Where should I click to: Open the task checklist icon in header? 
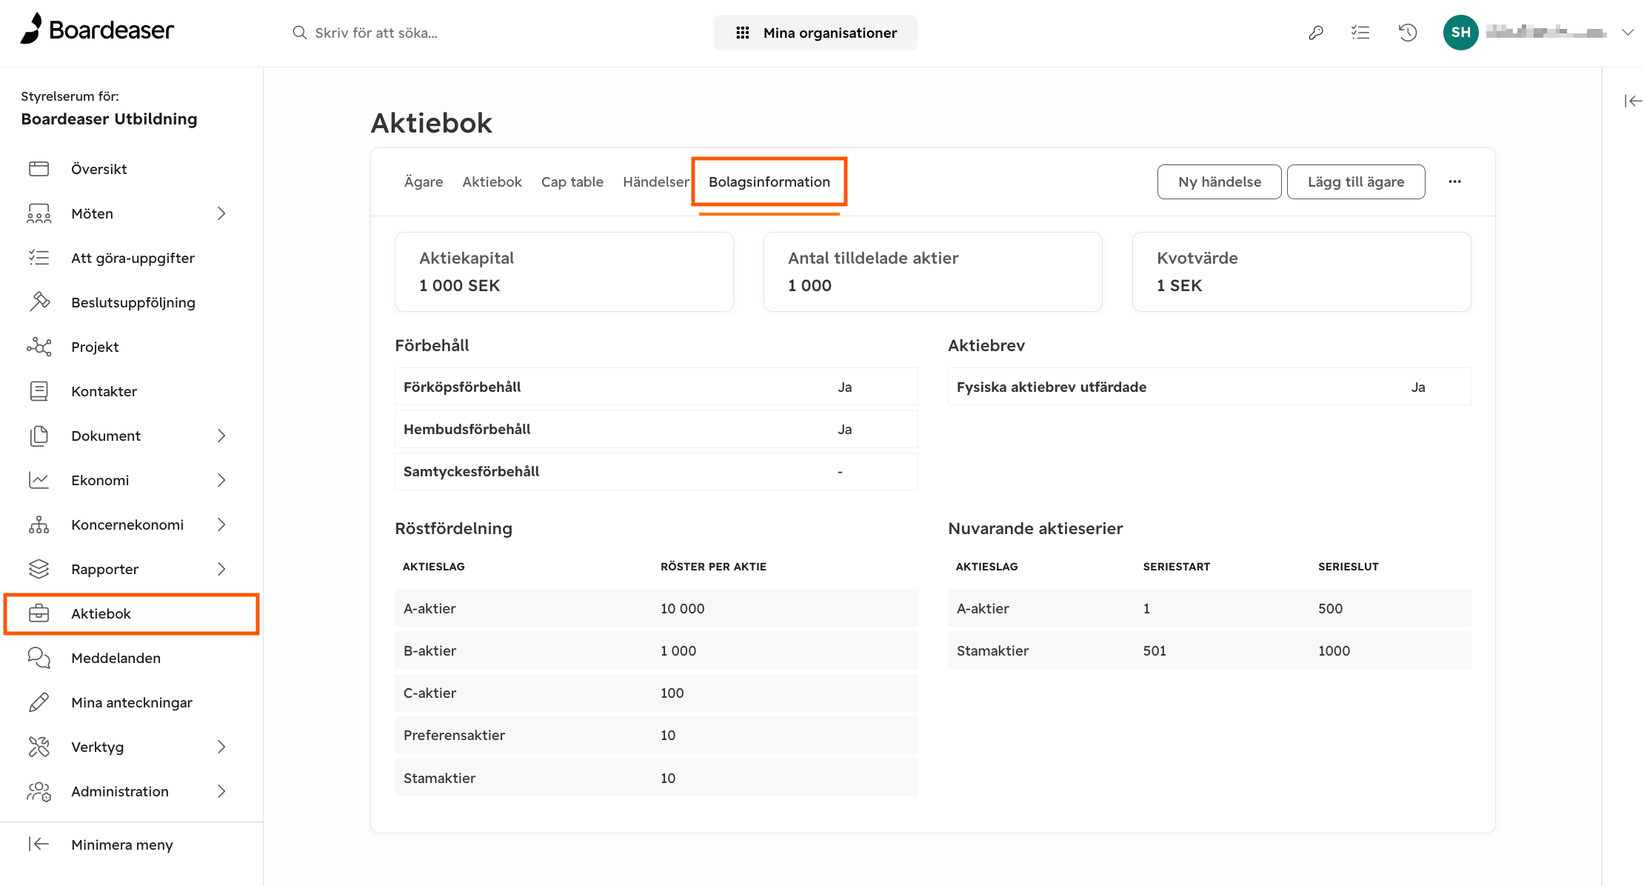1360,33
